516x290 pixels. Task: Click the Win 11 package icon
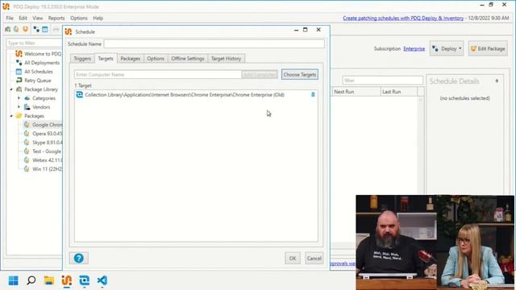point(27,169)
